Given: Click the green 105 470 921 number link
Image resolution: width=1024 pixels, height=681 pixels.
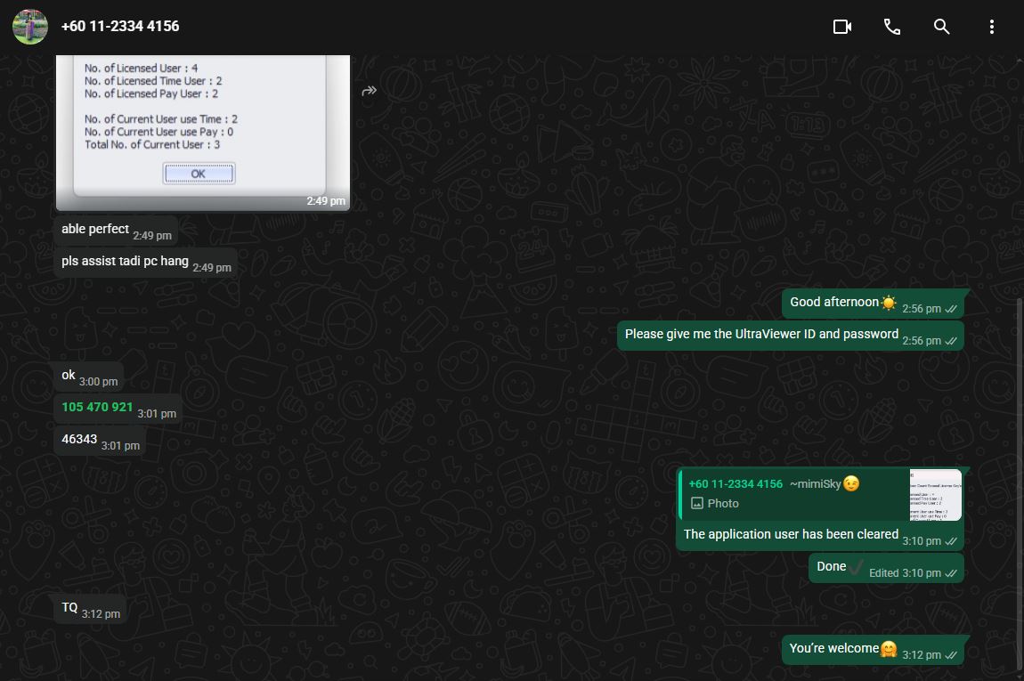Looking at the screenshot, I should coord(97,407).
